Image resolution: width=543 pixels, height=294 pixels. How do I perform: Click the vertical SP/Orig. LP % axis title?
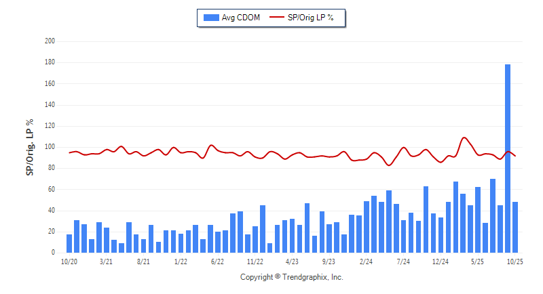click(30, 147)
